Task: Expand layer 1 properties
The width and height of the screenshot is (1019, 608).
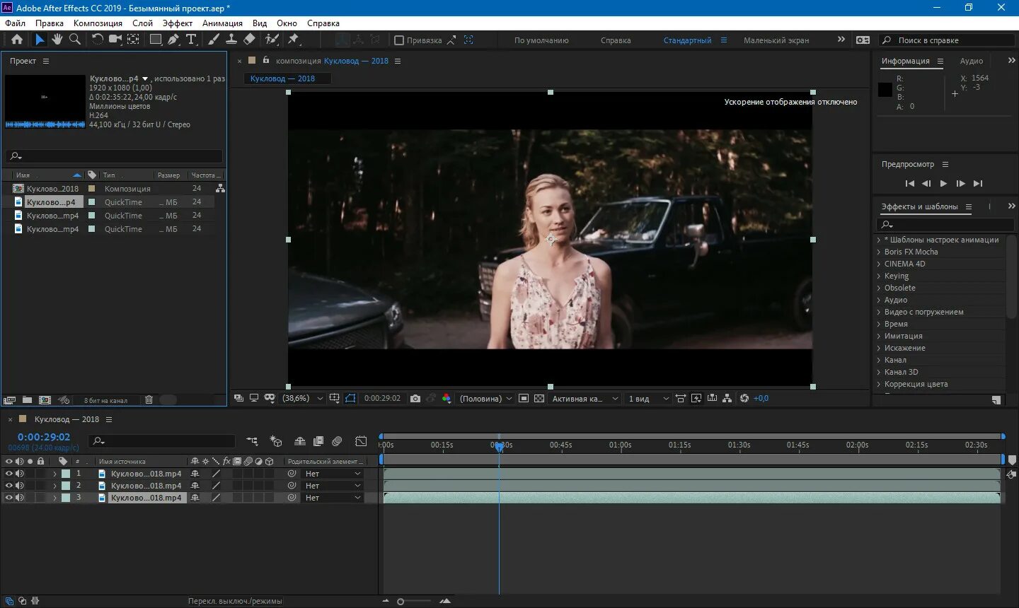Action: (x=54, y=474)
